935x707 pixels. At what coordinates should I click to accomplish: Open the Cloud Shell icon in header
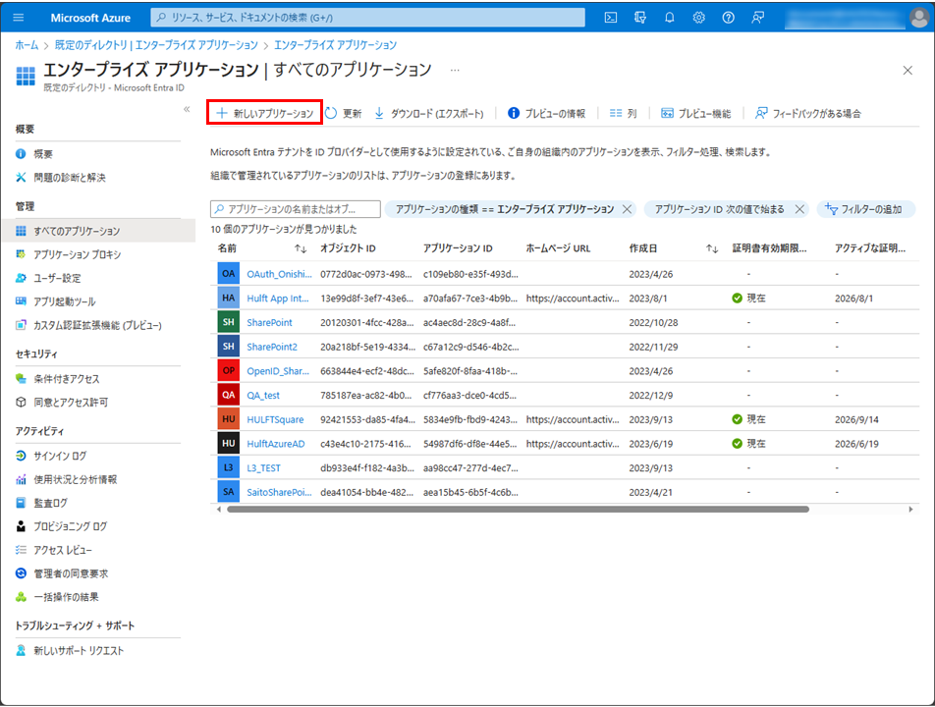[x=611, y=17]
